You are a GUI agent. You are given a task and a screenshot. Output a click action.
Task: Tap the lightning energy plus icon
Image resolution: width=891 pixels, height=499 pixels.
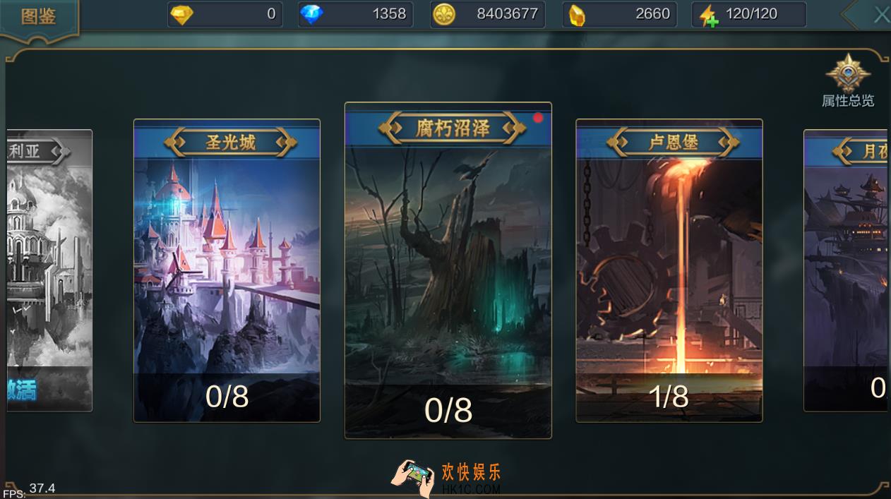[708, 15]
